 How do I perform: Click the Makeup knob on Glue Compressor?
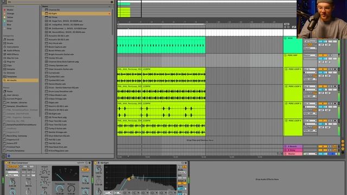tap(71, 188)
